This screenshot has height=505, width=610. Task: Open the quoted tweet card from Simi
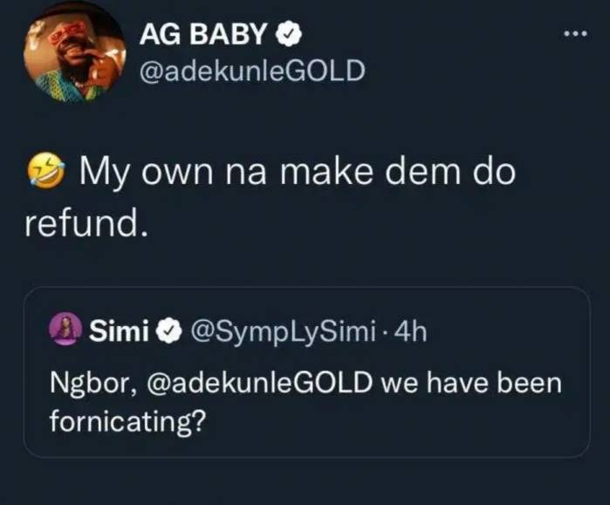pyautogui.click(x=307, y=372)
